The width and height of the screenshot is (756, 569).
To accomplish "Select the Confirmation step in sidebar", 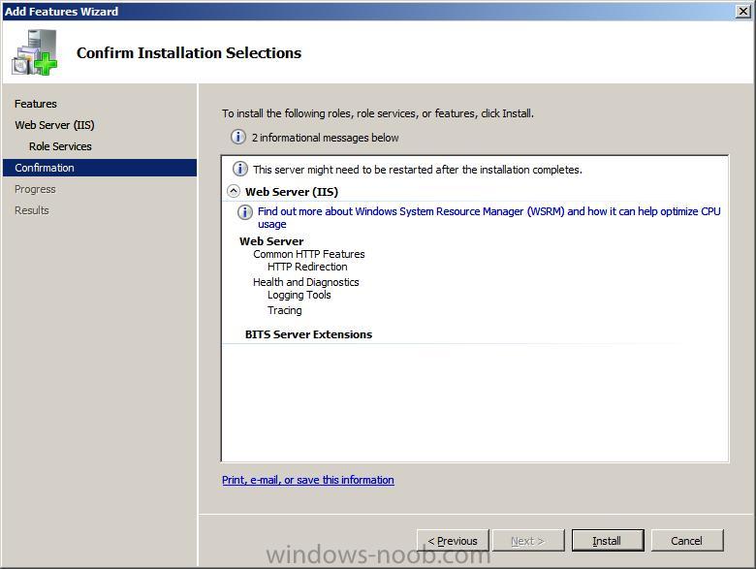I will 100,168.
